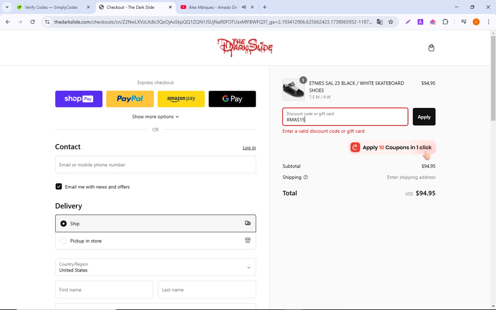Screen dimensions: 496x310
Task: Click the ETNIES SAL 23 product name
Action: pyautogui.click(x=356, y=87)
